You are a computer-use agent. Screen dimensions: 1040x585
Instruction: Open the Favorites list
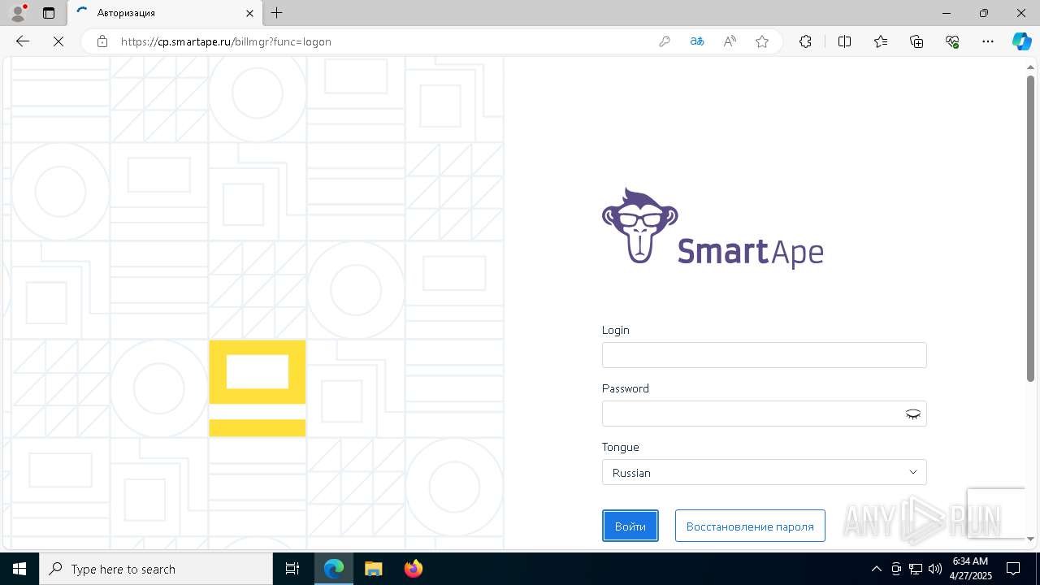coord(881,41)
